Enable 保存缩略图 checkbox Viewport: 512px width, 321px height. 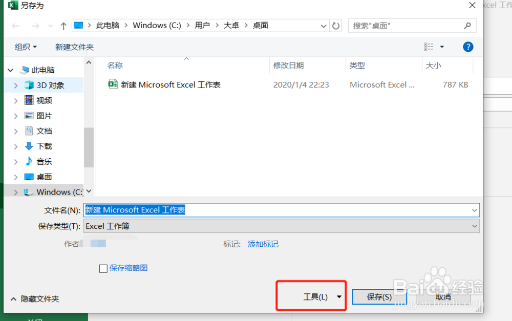(103, 268)
